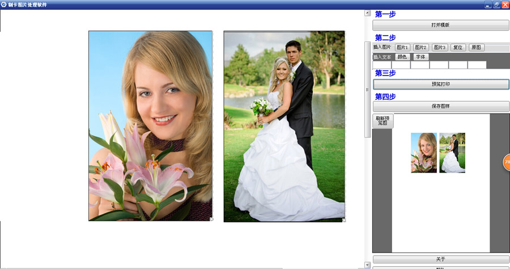This screenshot has width=510, height=269.
Task: Click the application icon in title bar
Action: point(3,5)
